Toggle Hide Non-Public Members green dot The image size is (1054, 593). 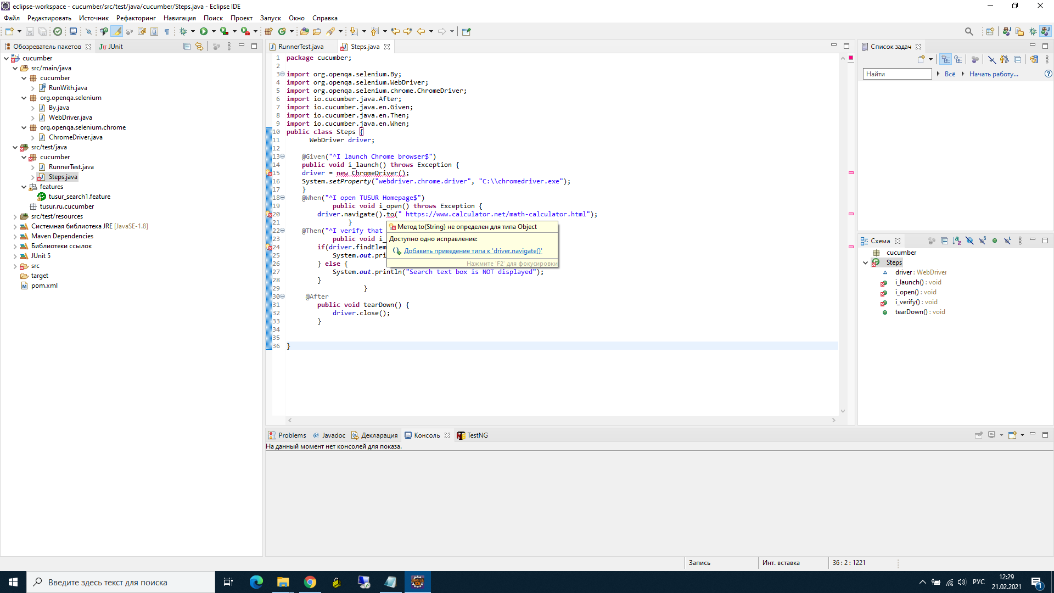[995, 241]
